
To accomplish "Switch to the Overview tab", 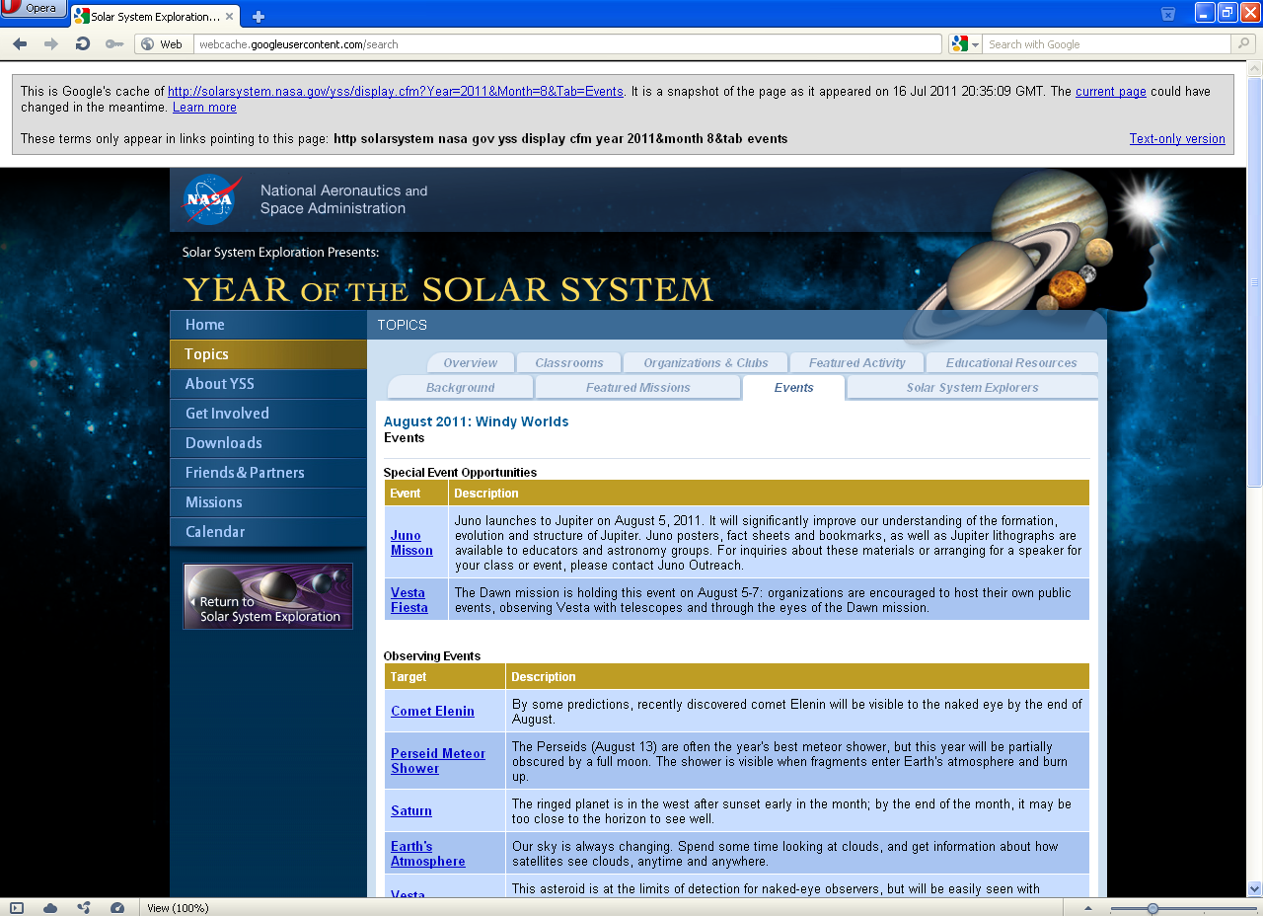I will (471, 363).
